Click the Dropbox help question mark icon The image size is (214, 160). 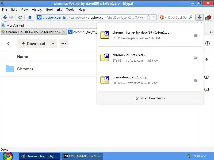208,43
